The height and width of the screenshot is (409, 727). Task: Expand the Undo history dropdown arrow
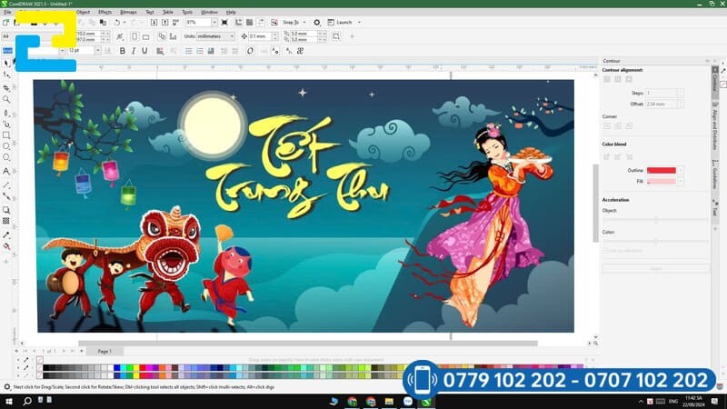[124, 22]
